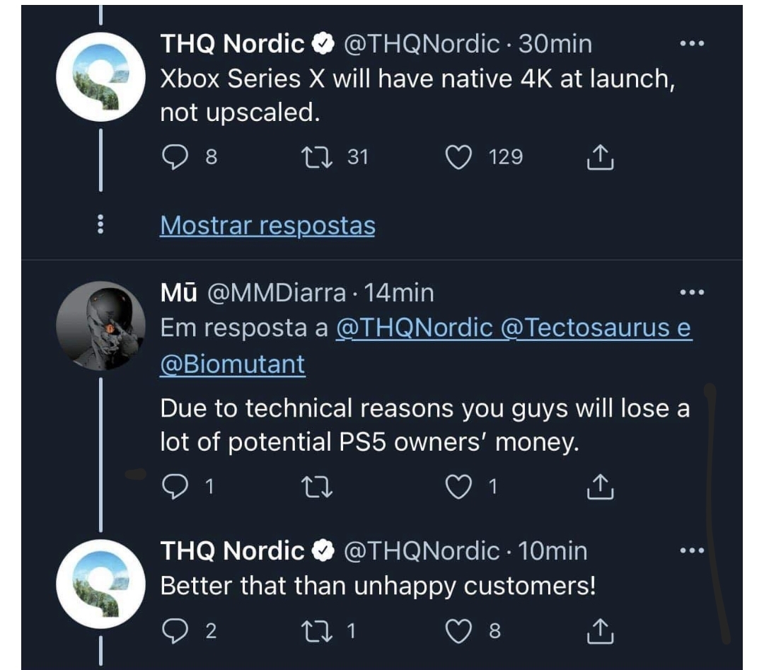Expand thread with Mostrar respostas

click(x=267, y=226)
